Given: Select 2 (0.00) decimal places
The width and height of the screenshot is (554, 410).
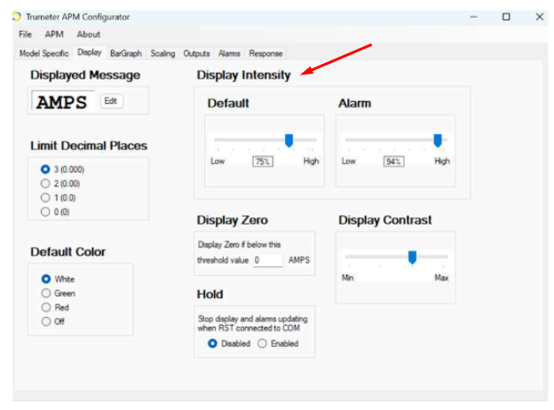Looking at the screenshot, I should (60, 184).
